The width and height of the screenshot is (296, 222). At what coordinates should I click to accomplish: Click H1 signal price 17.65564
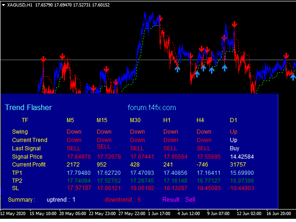(175, 157)
